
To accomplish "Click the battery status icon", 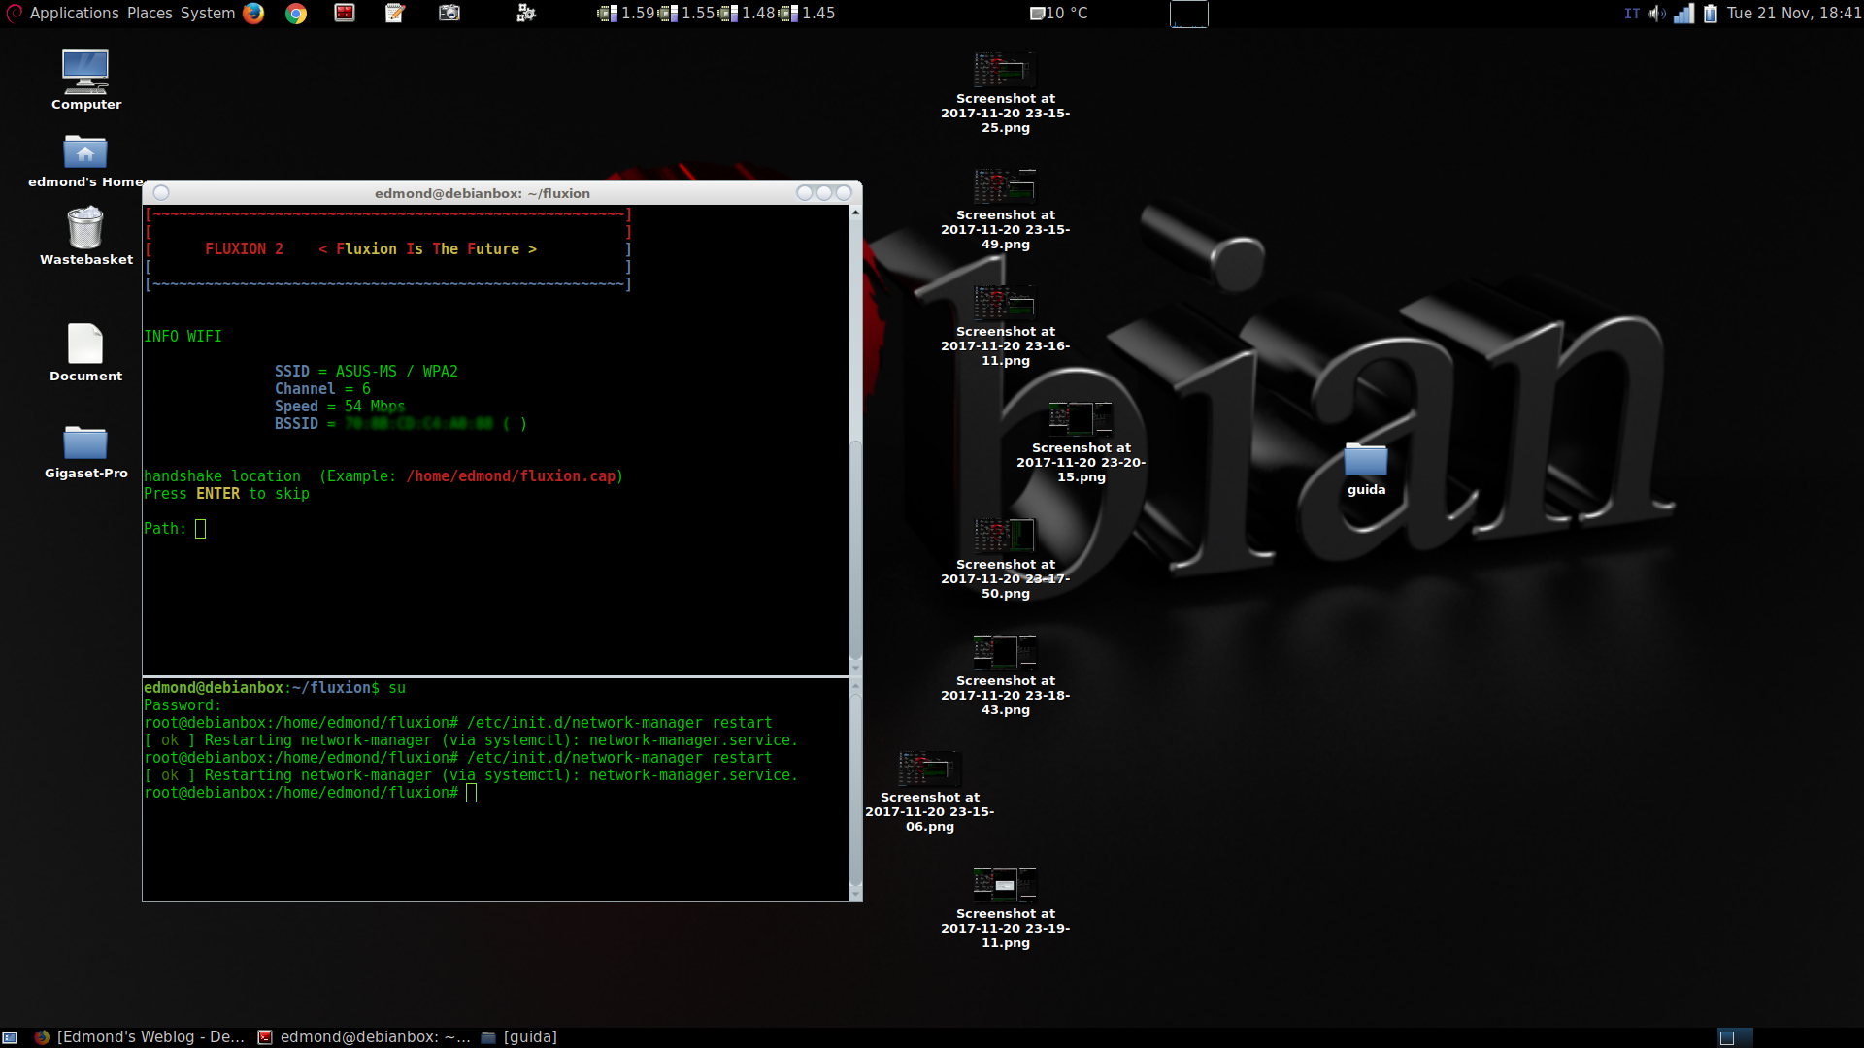I will [x=1711, y=14].
